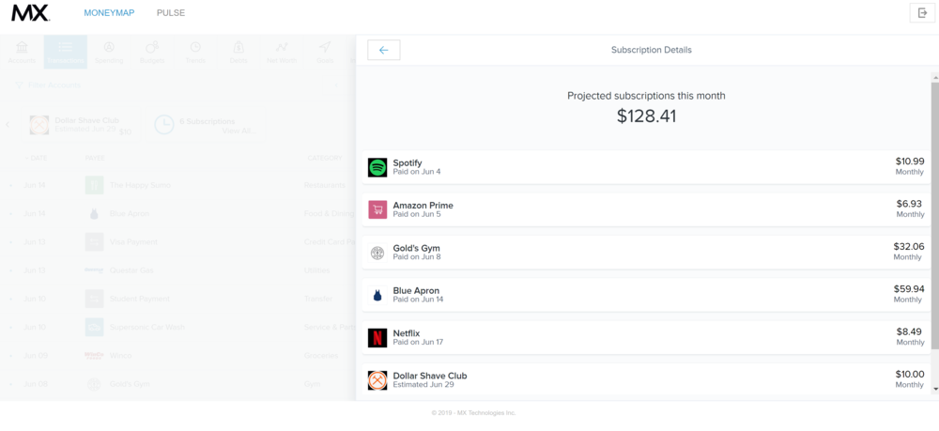Click the Student Payment transaction icon
Screen dimensions: 939x431
94,298
